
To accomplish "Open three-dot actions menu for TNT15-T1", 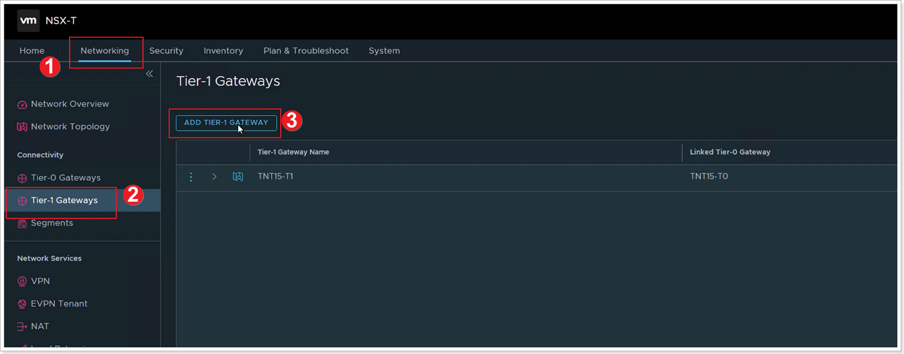I will point(191,177).
